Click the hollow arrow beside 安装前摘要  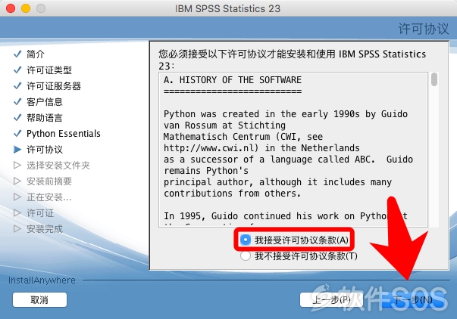pyautogui.click(x=17, y=181)
